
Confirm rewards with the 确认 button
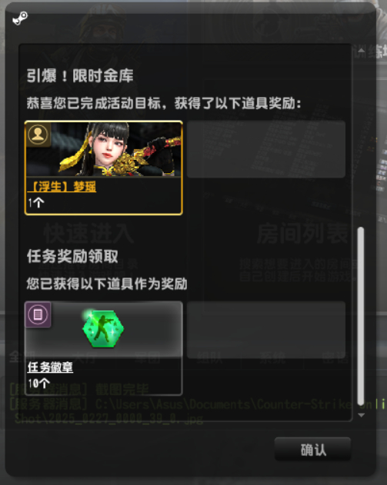(312, 450)
